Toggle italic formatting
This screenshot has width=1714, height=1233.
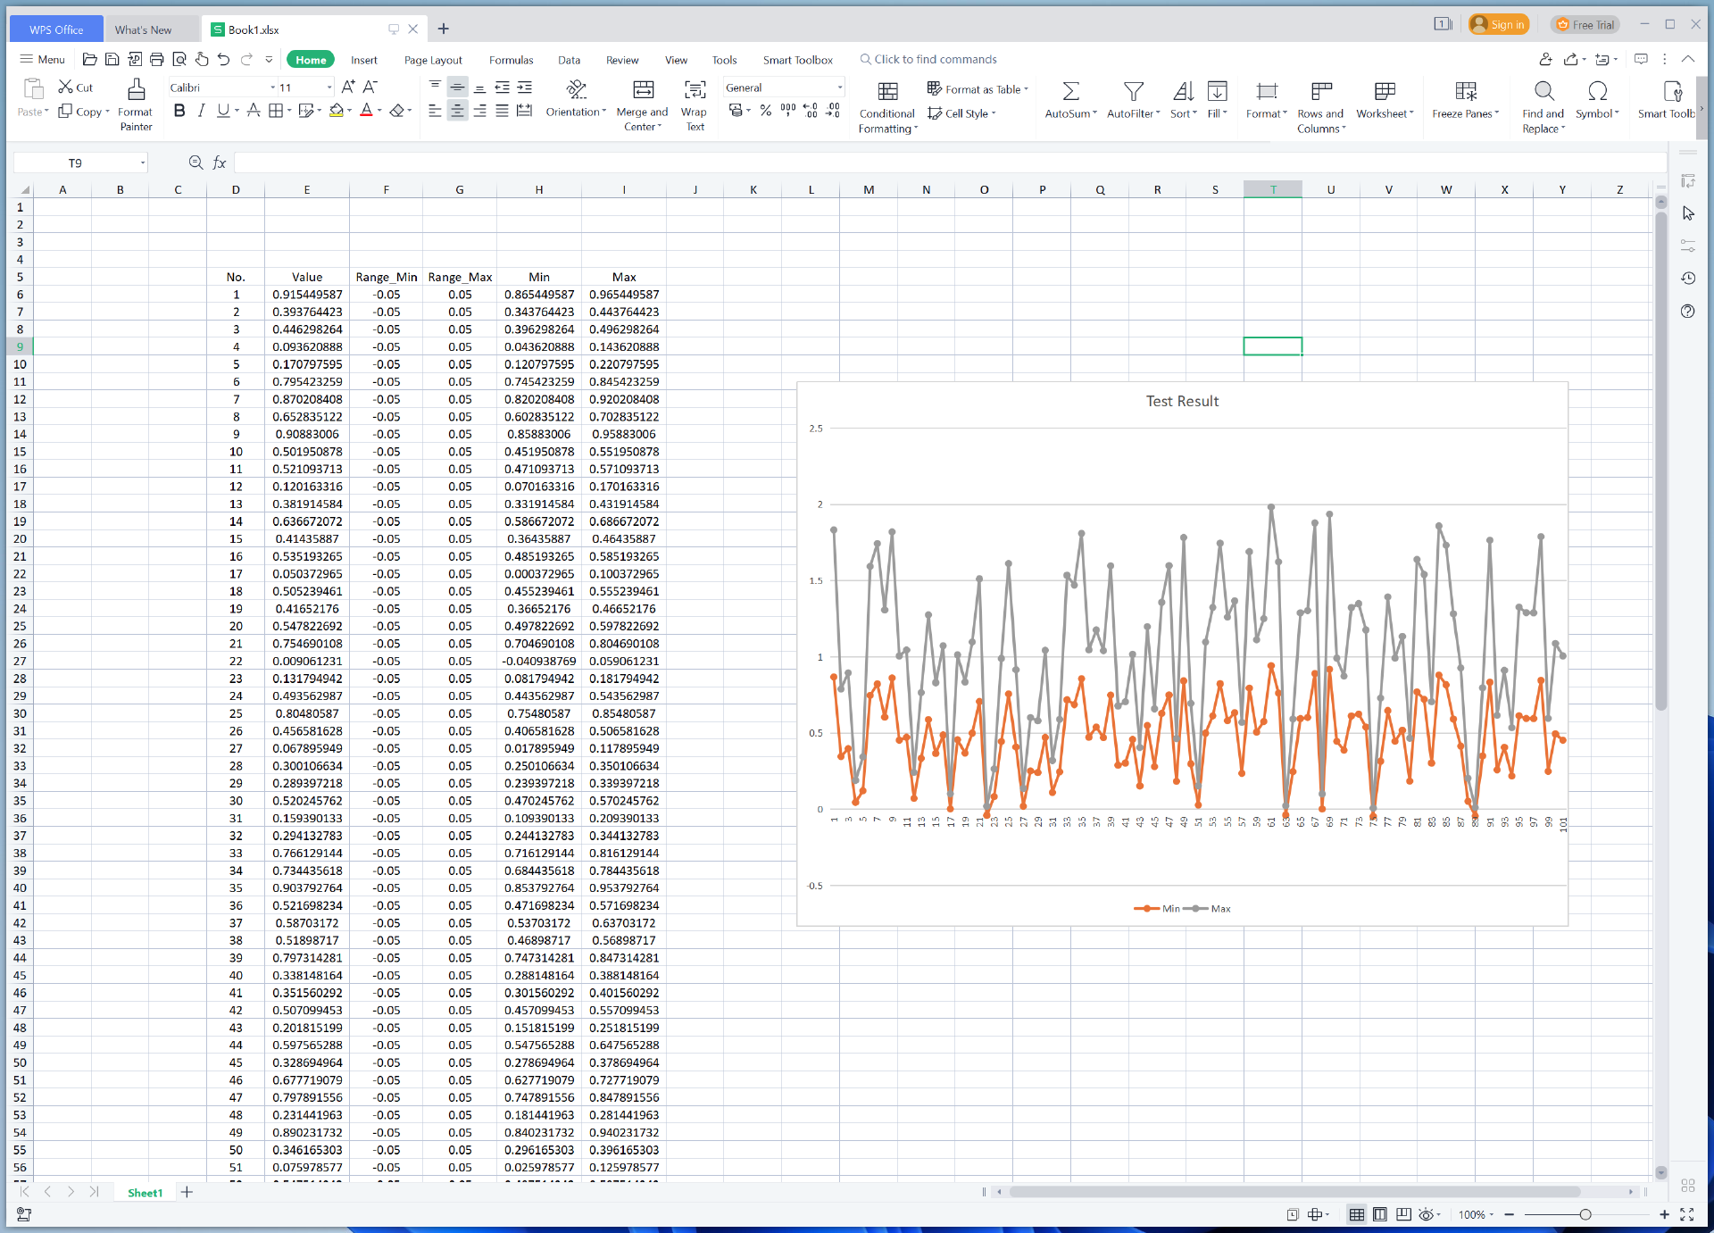point(202,111)
